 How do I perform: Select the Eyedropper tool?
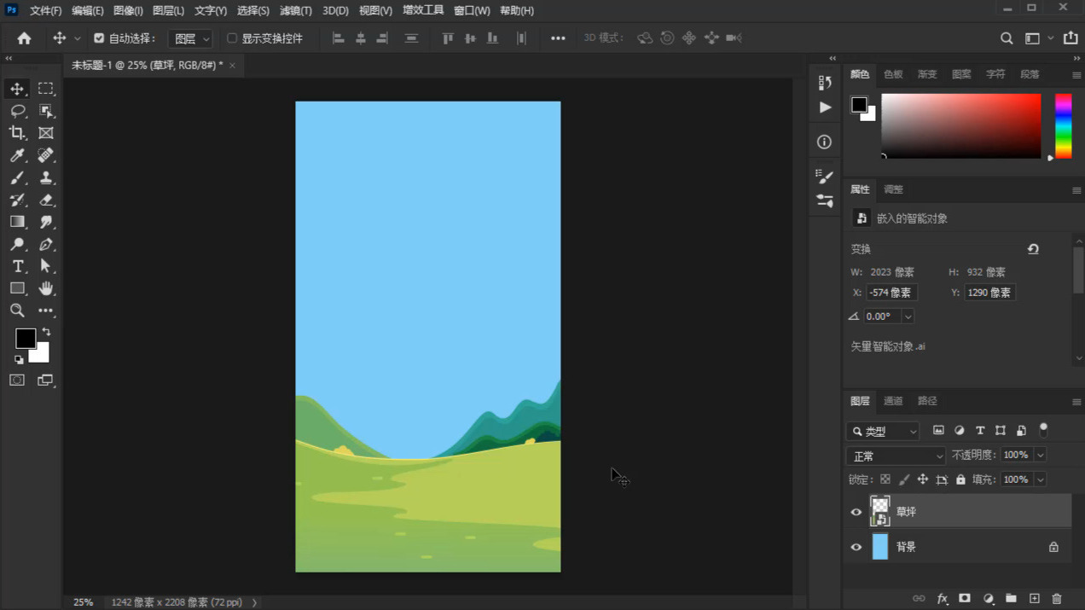coord(17,155)
